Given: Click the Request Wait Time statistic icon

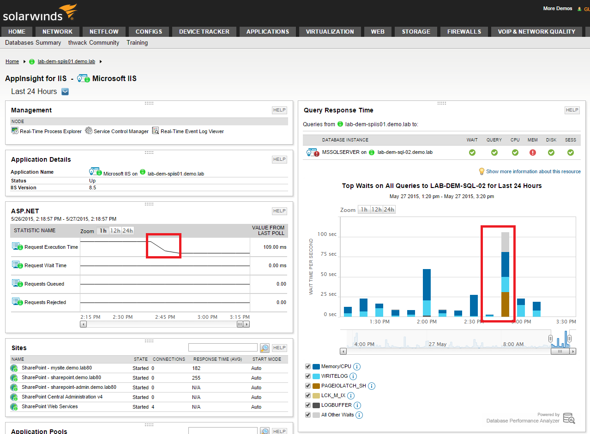Looking at the screenshot, I should 18,265.
